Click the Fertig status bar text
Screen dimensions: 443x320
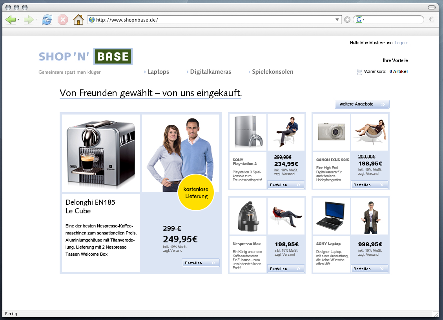[11, 314]
